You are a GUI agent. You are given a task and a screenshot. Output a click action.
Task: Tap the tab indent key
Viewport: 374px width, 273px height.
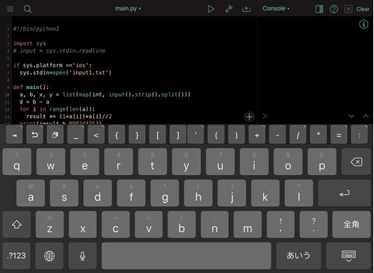(x=14, y=135)
